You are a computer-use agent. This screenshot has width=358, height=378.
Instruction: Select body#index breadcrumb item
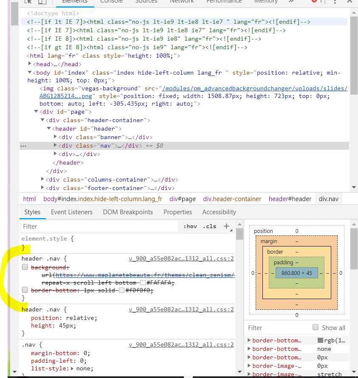pyautogui.click(x=102, y=199)
